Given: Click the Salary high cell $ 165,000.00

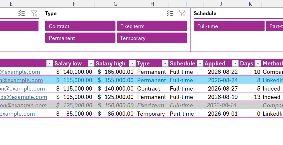Looking at the screenshot, I should click(115, 72).
